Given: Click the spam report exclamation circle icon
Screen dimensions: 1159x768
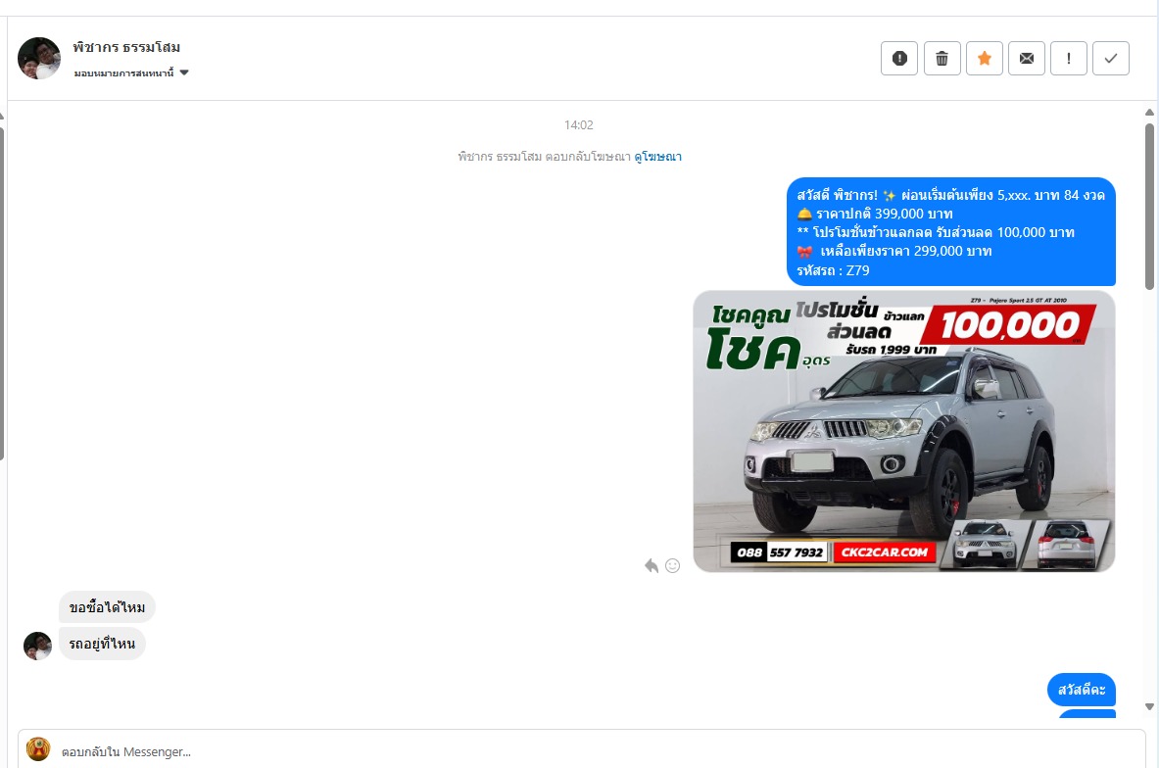Looking at the screenshot, I should pos(898,59).
